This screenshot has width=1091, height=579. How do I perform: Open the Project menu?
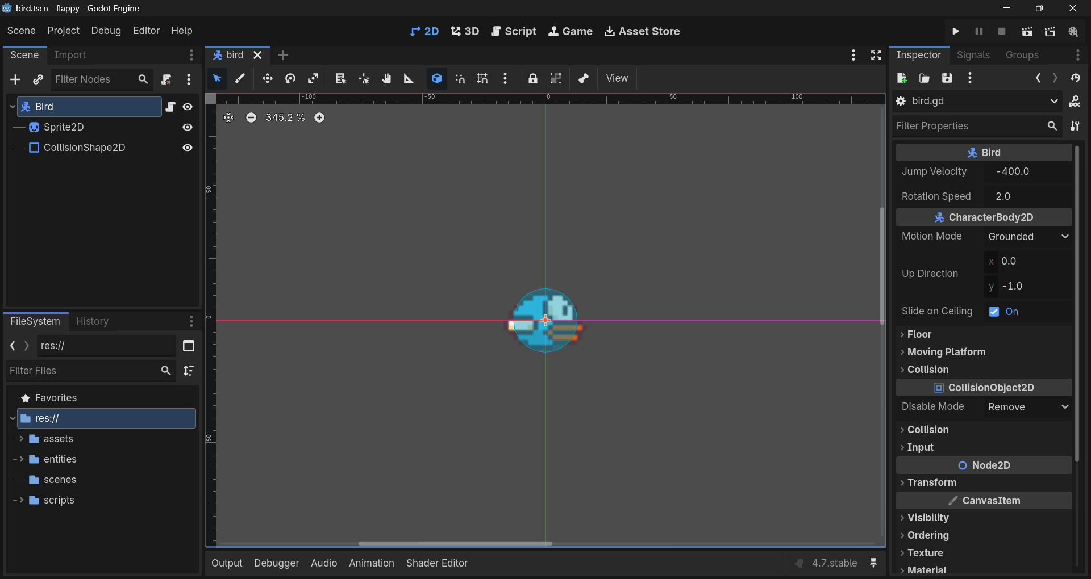coord(63,31)
